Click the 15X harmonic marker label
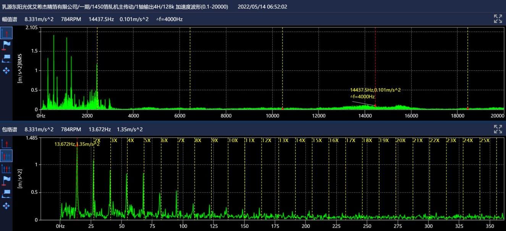Viewport: 506px width, 231px height. pyautogui.click(x=317, y=140)
